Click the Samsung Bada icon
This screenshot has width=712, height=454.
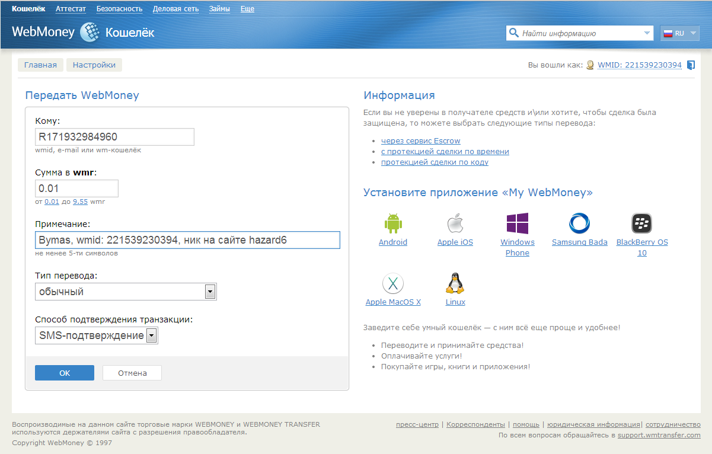coord(579,223)
